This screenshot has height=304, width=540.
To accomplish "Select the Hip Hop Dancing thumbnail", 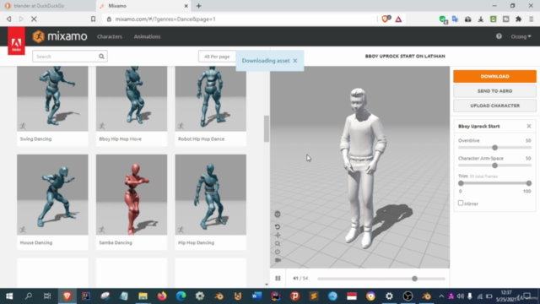I will point(210,195).
